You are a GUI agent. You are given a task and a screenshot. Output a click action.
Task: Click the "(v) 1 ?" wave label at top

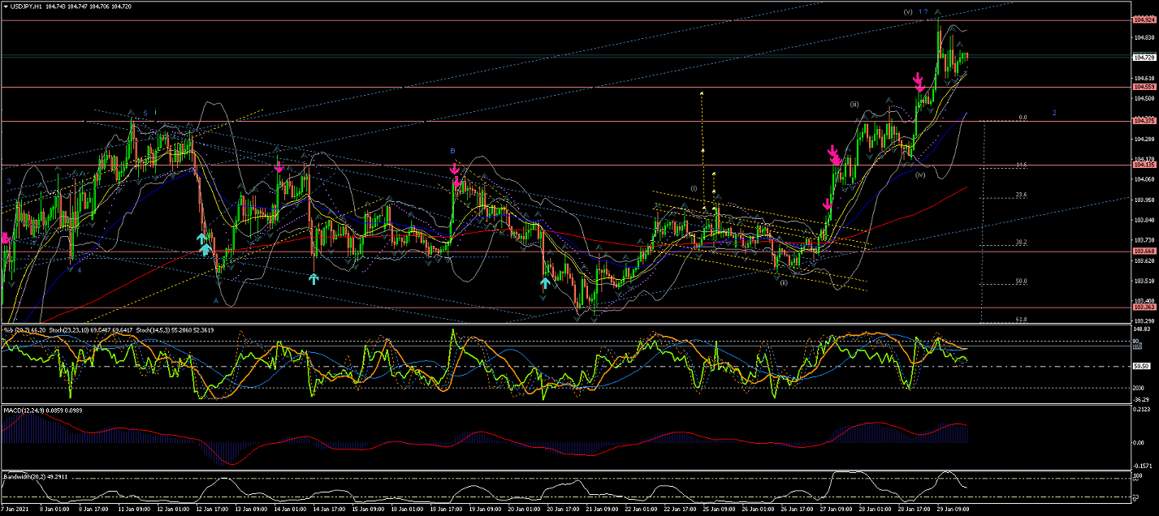[x=916, y=11]
